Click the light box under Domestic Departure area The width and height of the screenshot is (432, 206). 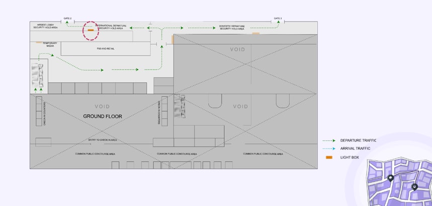256,34
